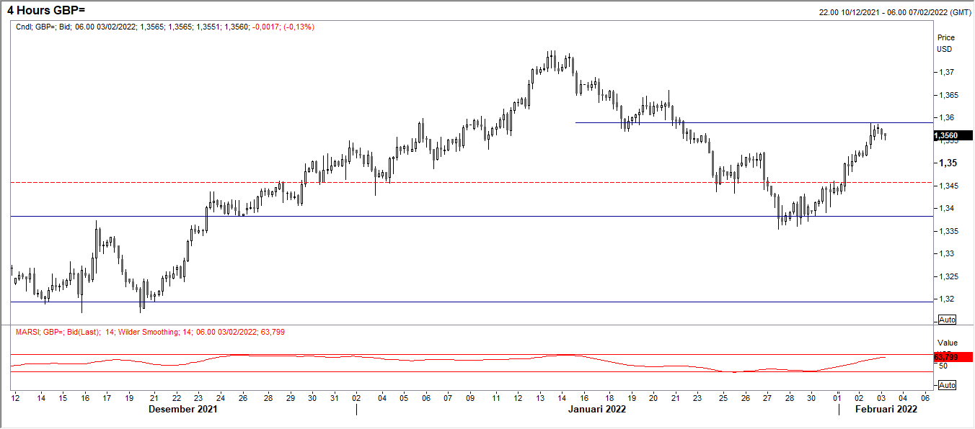The image size is (975, 429).
Task: Click the 'Januari 2022' month label
Action: click(596, 409)
